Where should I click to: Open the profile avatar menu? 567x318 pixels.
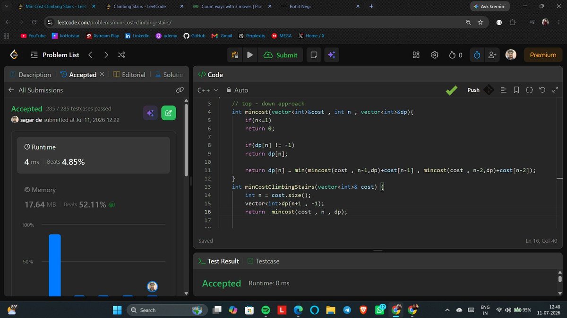point(511,55)
